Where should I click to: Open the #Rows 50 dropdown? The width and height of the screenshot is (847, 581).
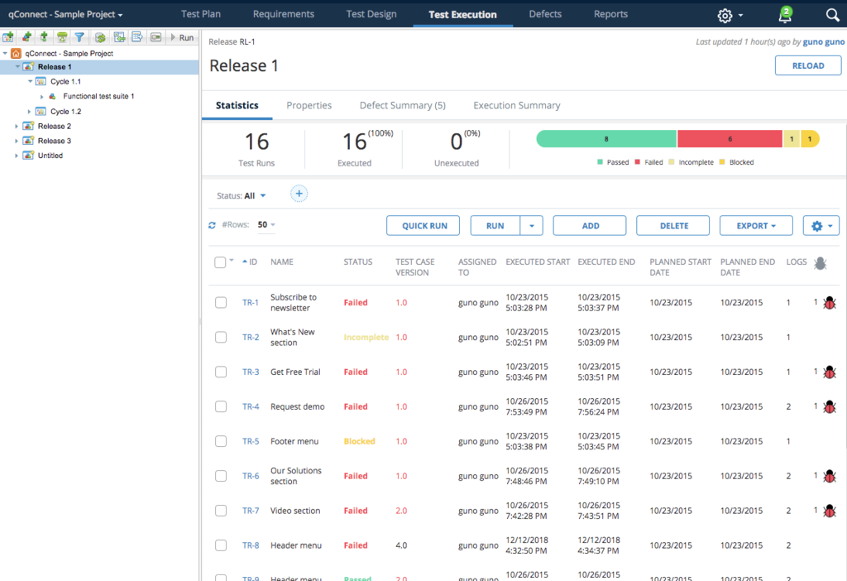pos(266,225)
